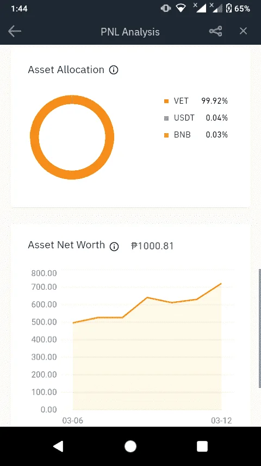Tap Android home circle button
The width and height of the screenshot is (261, 466).
click(130, 446)
